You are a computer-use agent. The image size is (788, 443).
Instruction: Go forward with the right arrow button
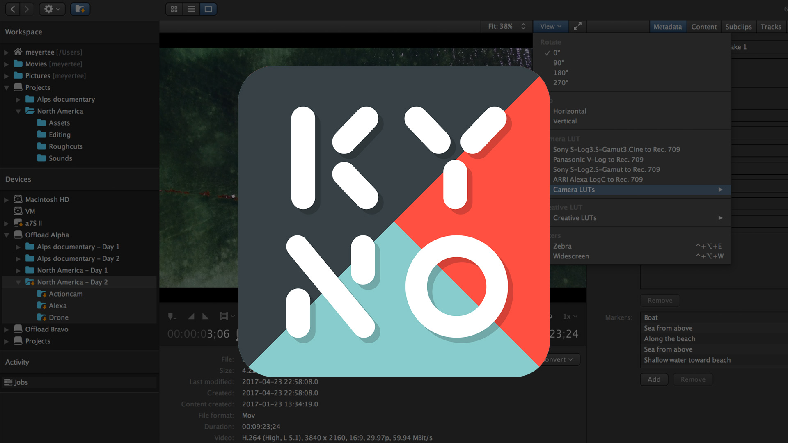pyautogui.click(x=27, y=9)
